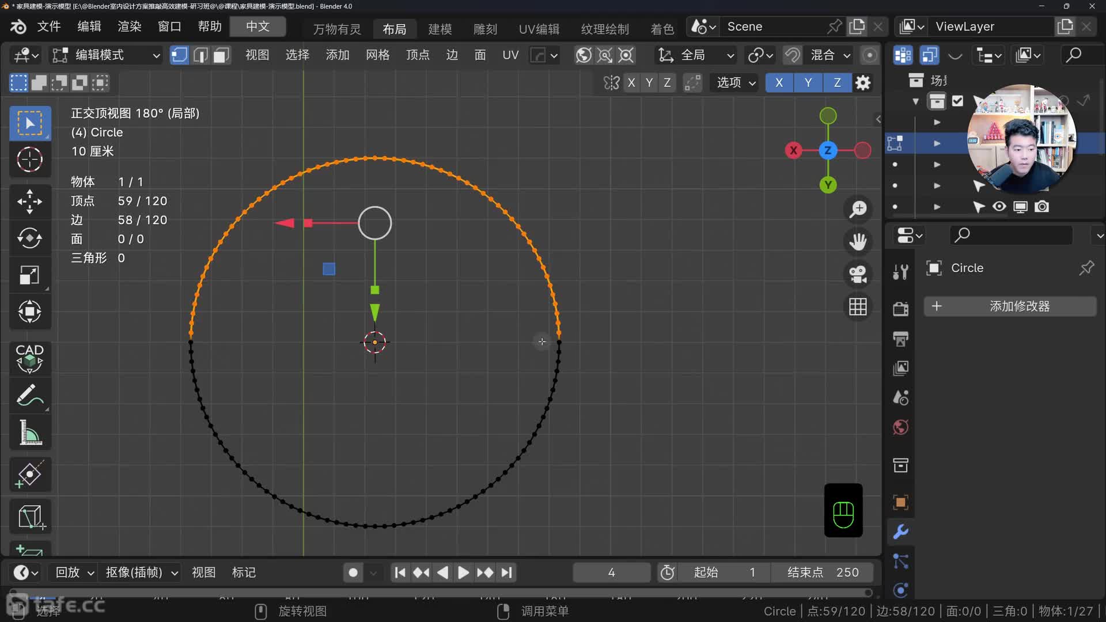Screen dimensions: 1106x622
Task: Open the 回放 playback dropdown
Action: tap(74, 572)
